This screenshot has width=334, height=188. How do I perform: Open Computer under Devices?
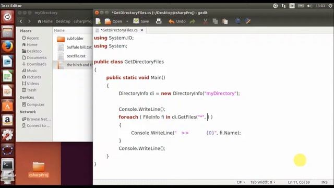point(33,104)
